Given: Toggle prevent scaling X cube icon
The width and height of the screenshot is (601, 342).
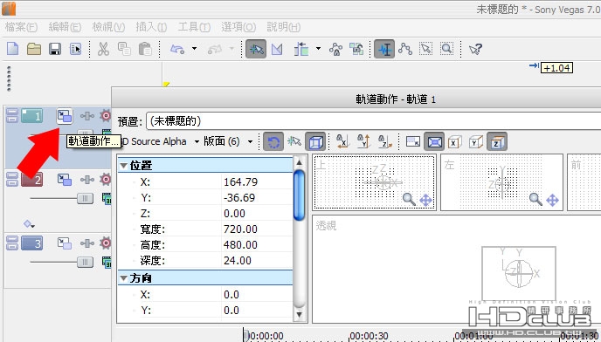Looking at the screenshot, I should click(454, 142).
